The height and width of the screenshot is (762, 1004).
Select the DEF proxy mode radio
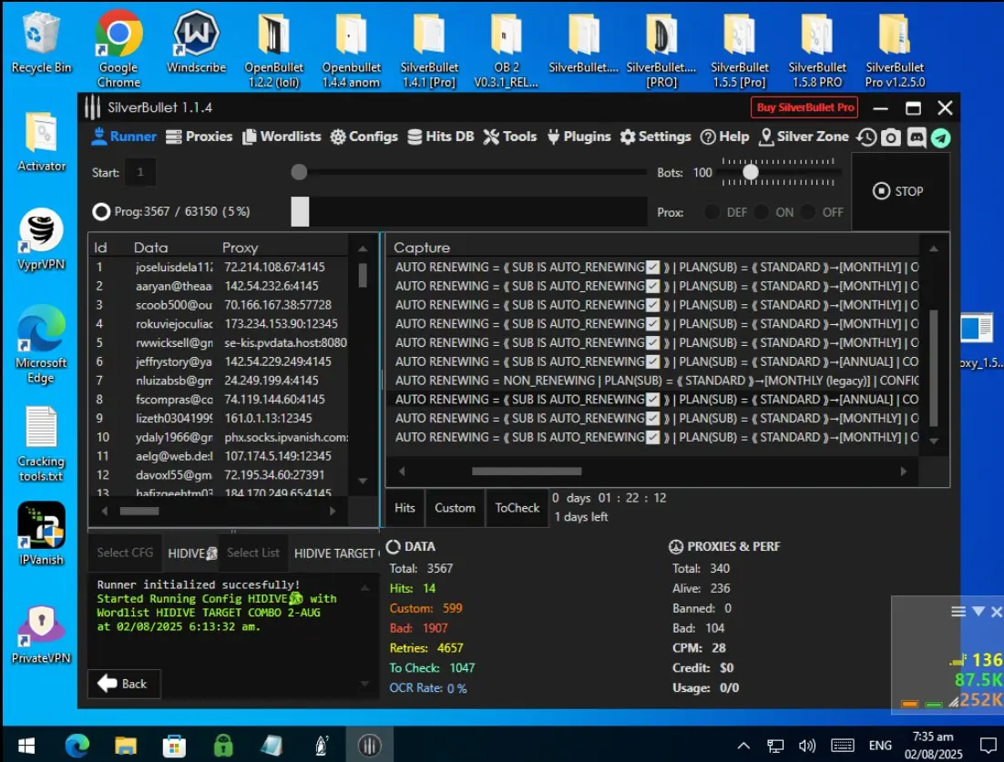coord(712,212)
